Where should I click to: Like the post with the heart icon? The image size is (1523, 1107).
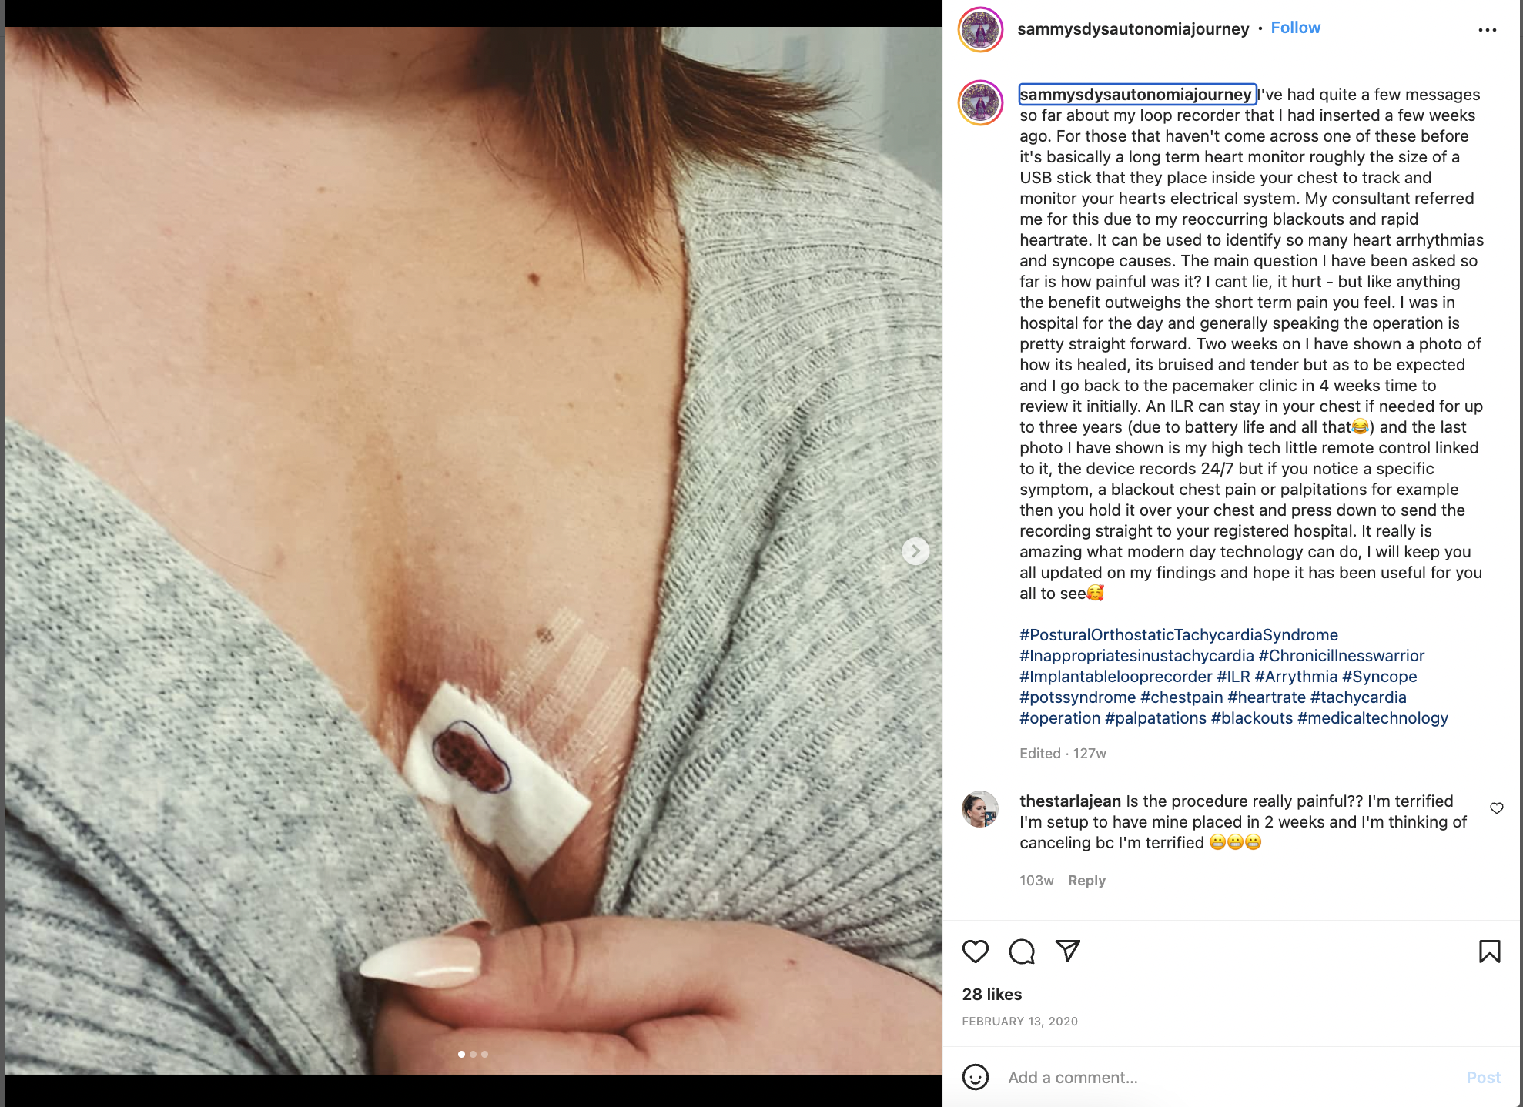click(x=975, y=951)
